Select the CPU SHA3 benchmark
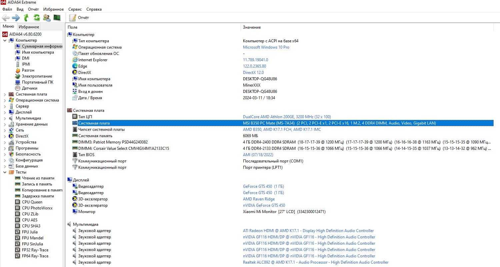The image size is (500, 267). click(31, 226)
